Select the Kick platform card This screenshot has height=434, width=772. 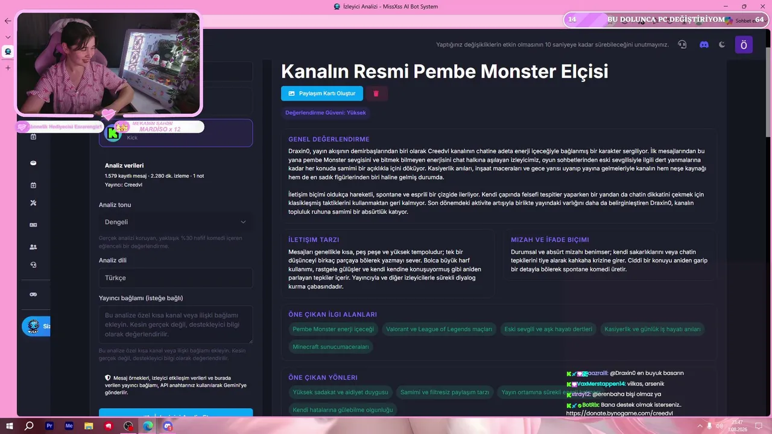point(176,133)
